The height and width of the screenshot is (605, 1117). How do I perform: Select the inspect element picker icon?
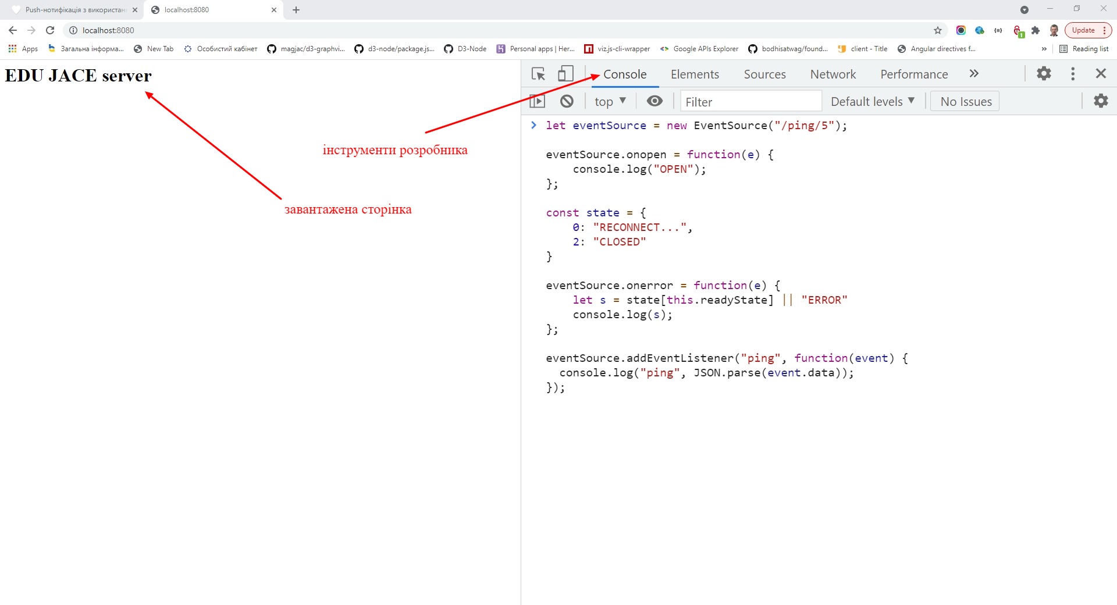tap(538, 74)
